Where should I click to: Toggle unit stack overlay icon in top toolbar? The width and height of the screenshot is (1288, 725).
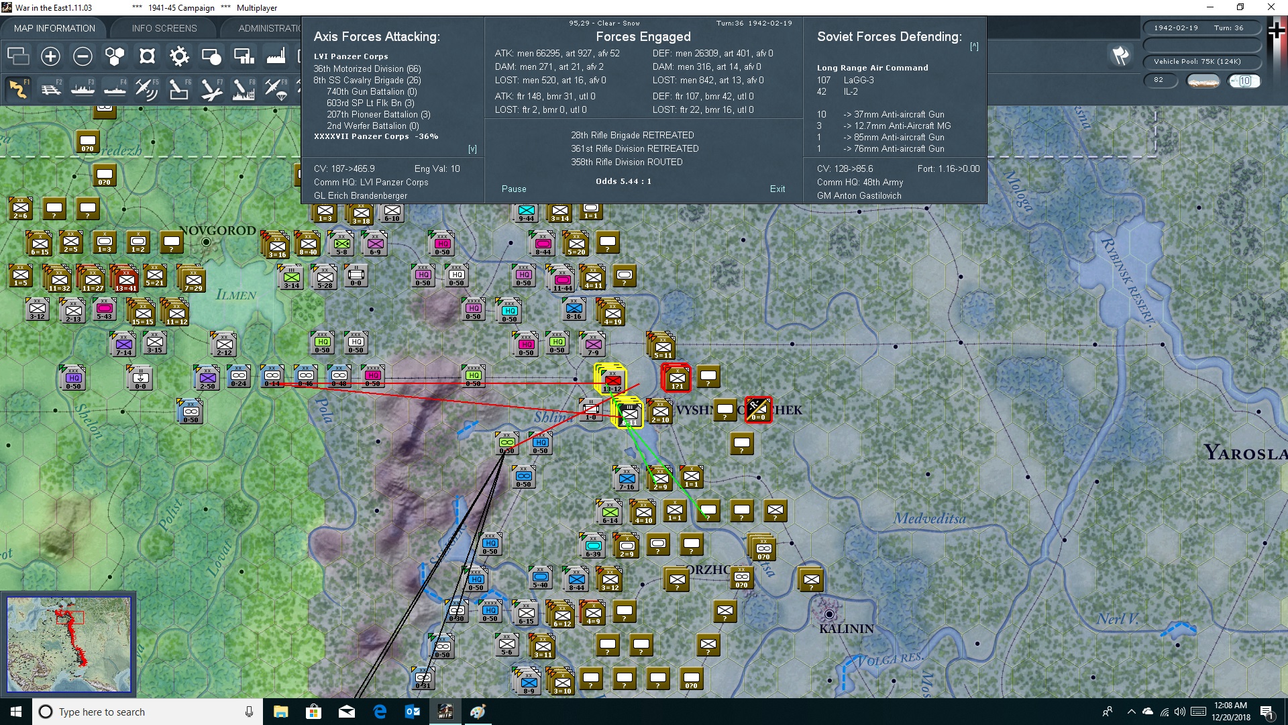tap(18, 56)
